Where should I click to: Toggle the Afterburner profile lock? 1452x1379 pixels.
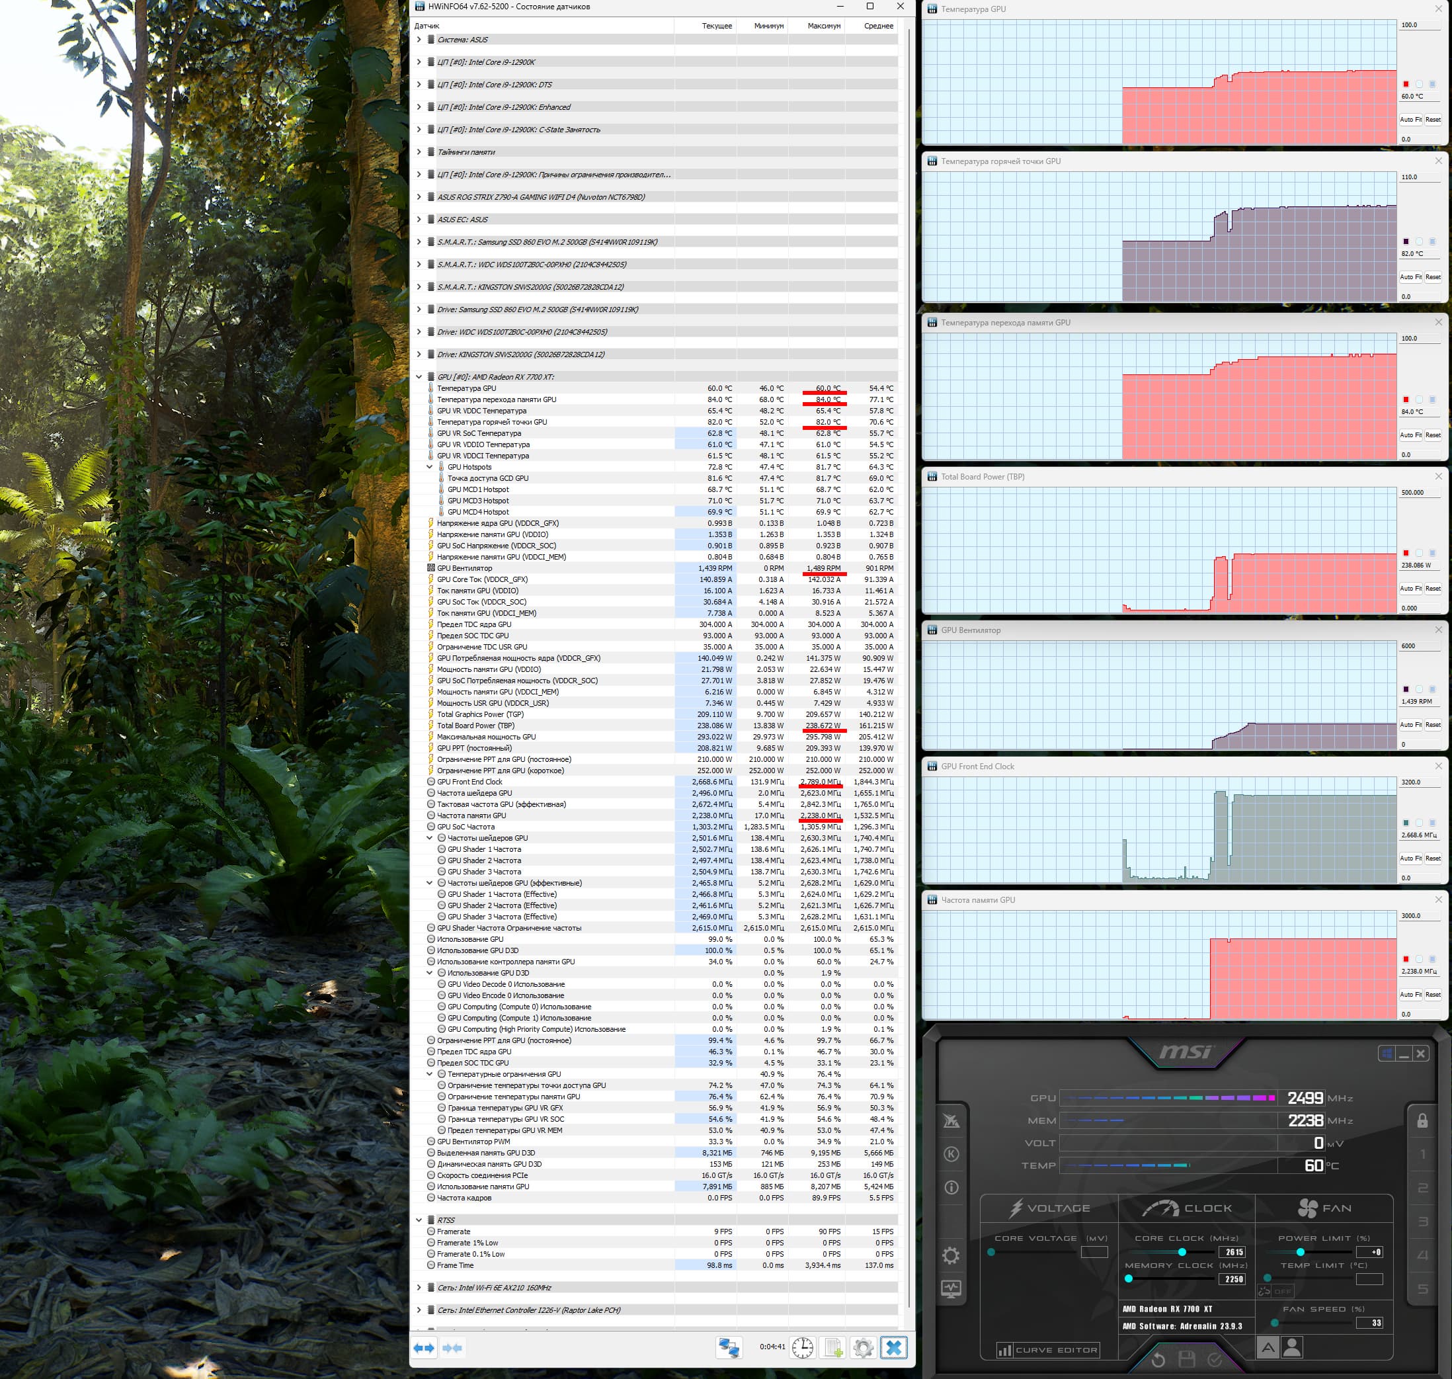(x=1422, y=1121)
